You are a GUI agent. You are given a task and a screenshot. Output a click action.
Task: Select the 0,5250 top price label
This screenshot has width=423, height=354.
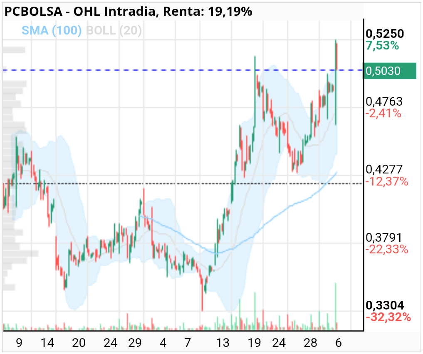click(x=385, y=34)
